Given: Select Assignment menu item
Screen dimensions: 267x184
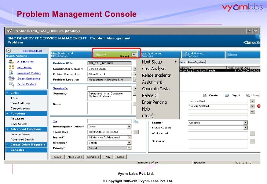Looking at the screenshot, I should pyautogui.click(x=157, y=82).
